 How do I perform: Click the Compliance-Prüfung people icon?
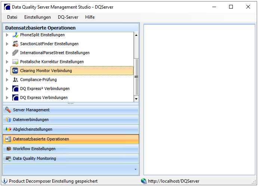click(15, 80)
